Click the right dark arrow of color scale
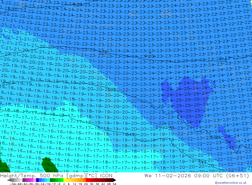 tap(115, 180)
